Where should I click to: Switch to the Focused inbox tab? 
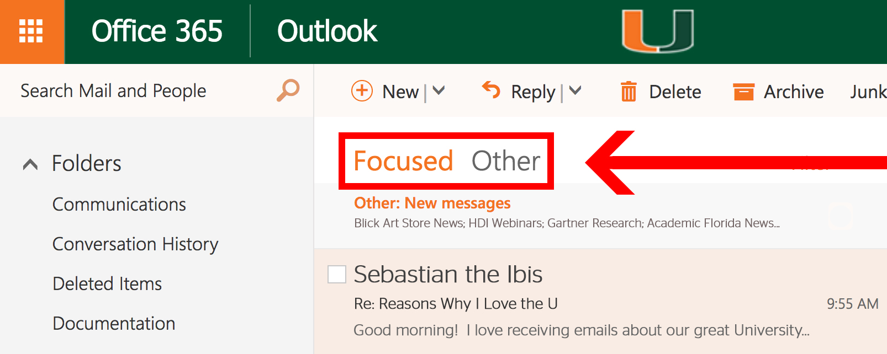coord(403,161)
